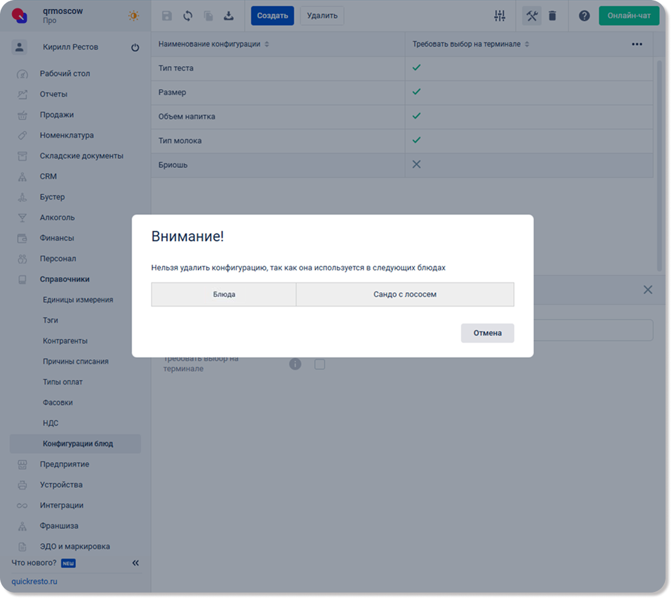The width and height of the screenshot is (671, 598).
Task: Select the Размер row
Action: [402, 93]
